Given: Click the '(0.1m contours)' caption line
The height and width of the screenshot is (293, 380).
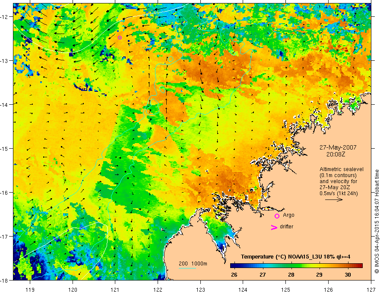Looking at the screenshot, I should click(338, 175).
